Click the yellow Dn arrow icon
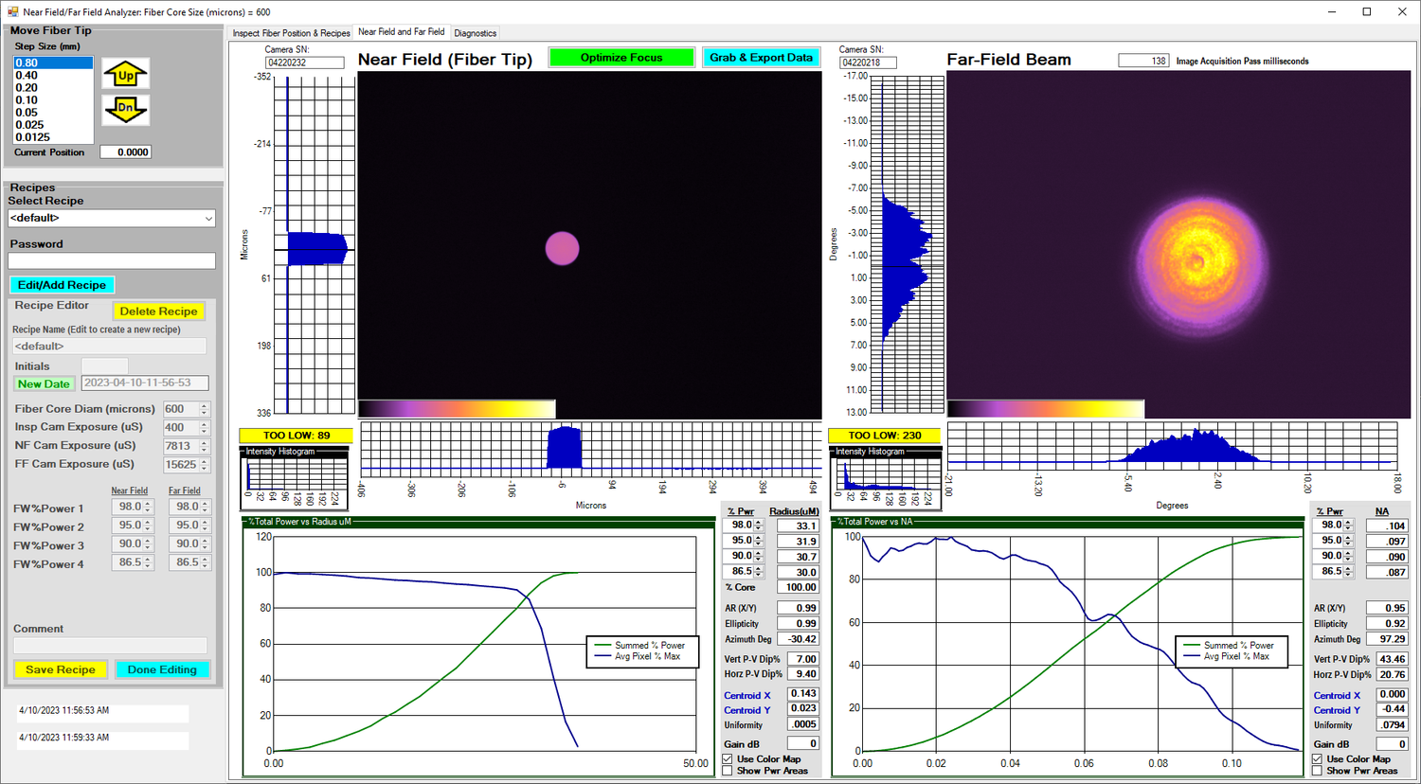 pos(125,109)
